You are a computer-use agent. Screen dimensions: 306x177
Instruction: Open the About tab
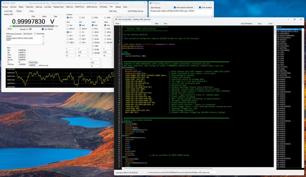click(x=125, y=7)
